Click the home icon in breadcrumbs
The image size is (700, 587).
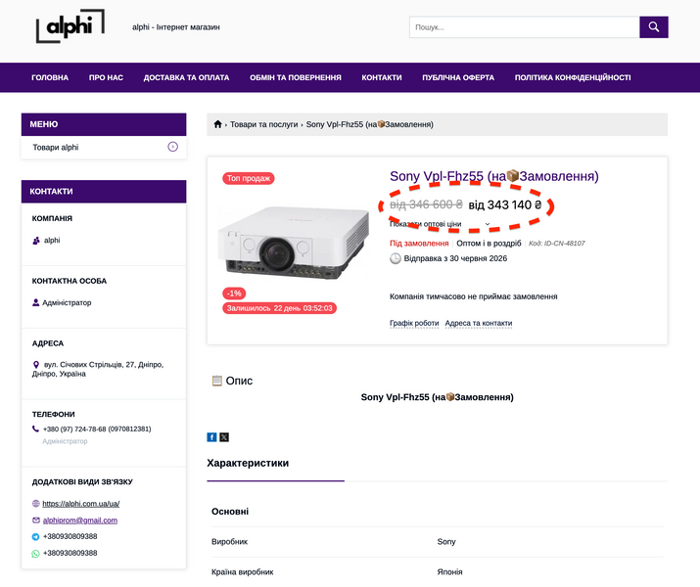[x=217, y=124]
